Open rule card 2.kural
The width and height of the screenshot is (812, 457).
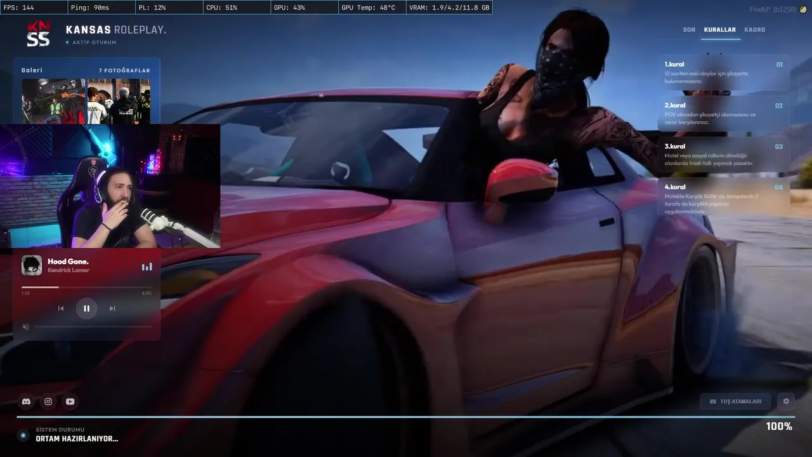724,114
